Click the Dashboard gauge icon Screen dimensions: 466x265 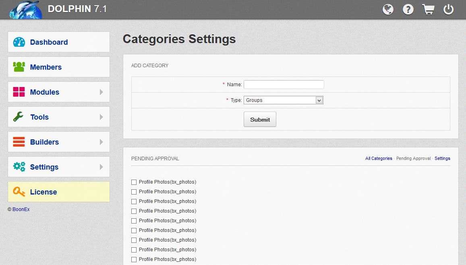[19, 42]
